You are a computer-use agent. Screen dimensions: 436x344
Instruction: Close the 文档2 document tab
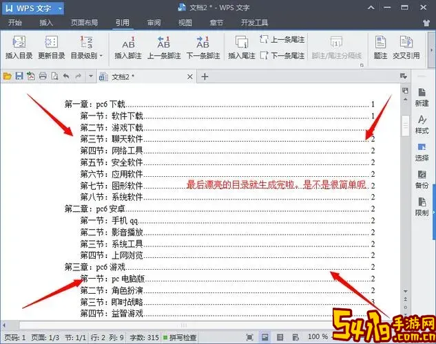190,76
